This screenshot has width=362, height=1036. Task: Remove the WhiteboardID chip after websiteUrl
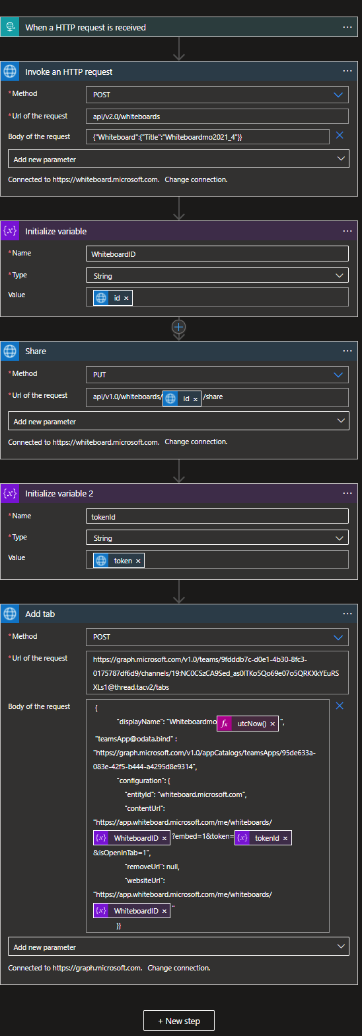coord(164,911)
